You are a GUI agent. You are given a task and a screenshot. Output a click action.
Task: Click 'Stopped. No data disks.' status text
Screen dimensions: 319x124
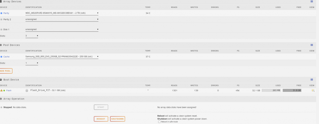pos(15,107)
